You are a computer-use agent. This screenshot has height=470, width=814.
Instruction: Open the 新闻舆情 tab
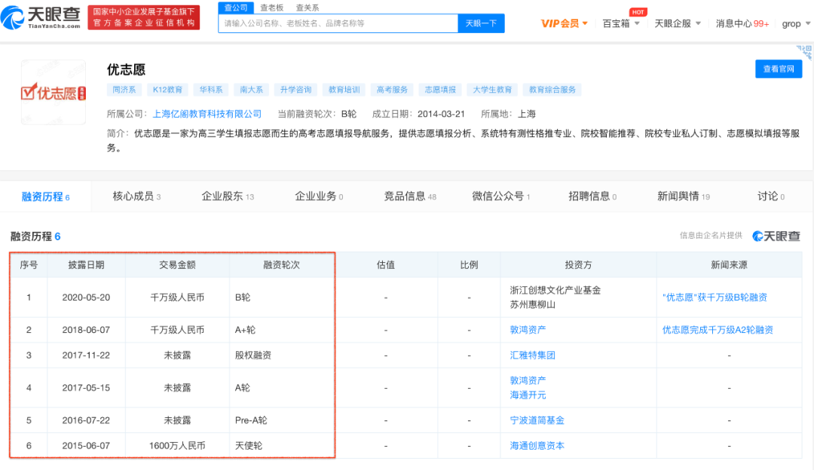(x=678, y=195)
